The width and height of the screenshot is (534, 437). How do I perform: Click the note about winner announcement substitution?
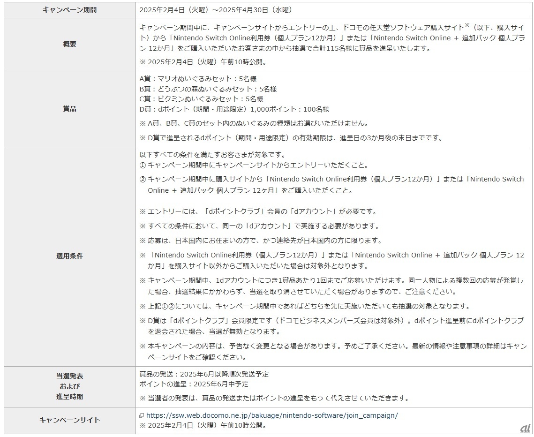274,398
